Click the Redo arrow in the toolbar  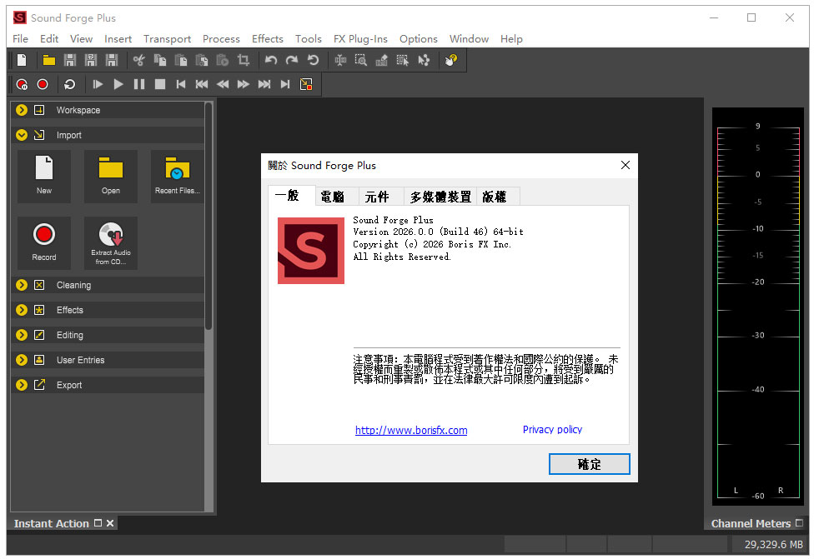292,60
